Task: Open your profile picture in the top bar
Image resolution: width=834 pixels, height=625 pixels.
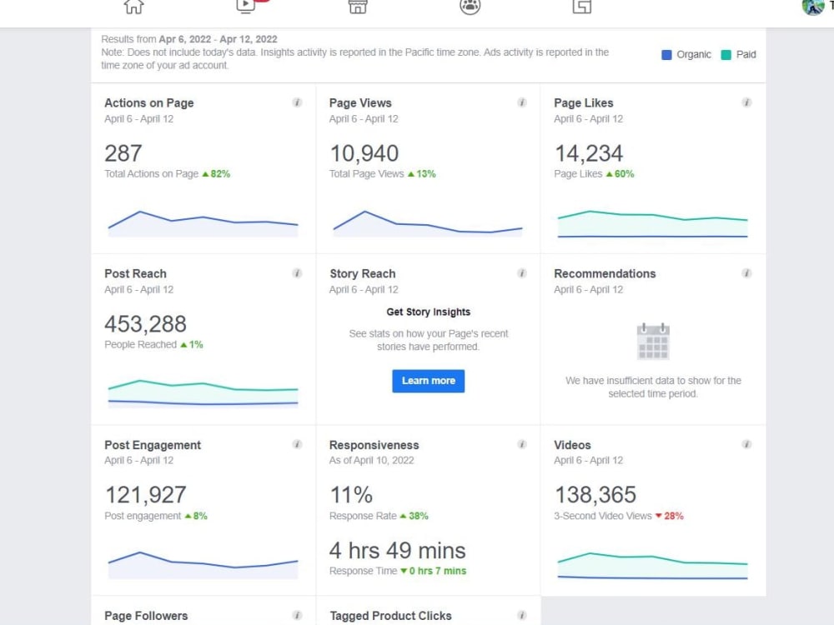Action: (x=811, y=7)
